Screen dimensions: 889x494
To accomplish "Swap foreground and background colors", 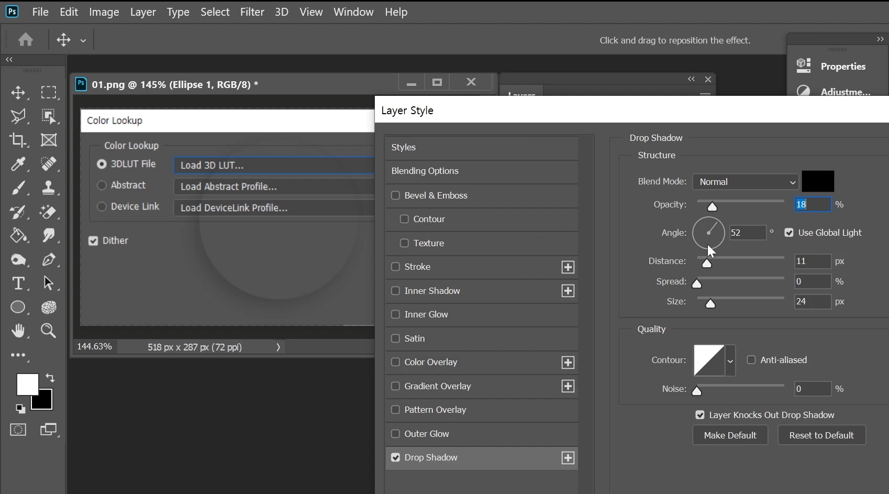I will [50, 378].
